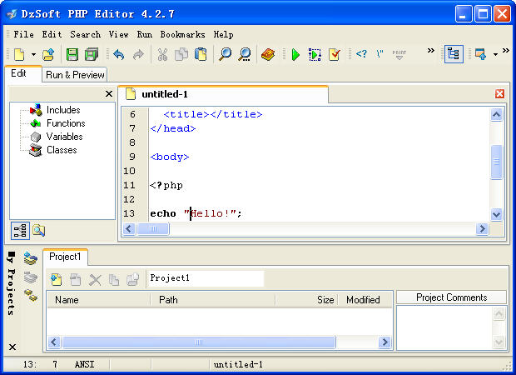The width and height of the screenshot is (516, 375).
Task: Switch to the Run & Preview tab
Action: click(x=75, y=74)
